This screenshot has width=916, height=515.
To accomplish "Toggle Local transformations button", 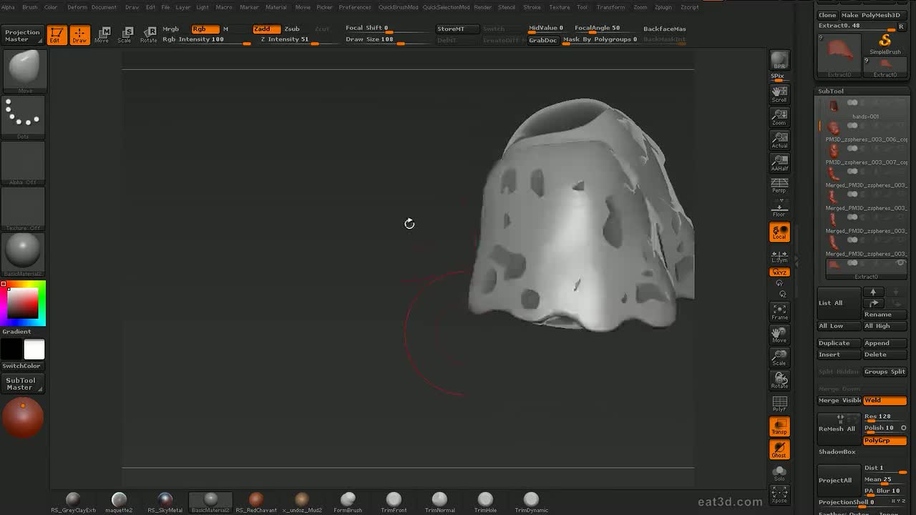I will coord(779,232).
